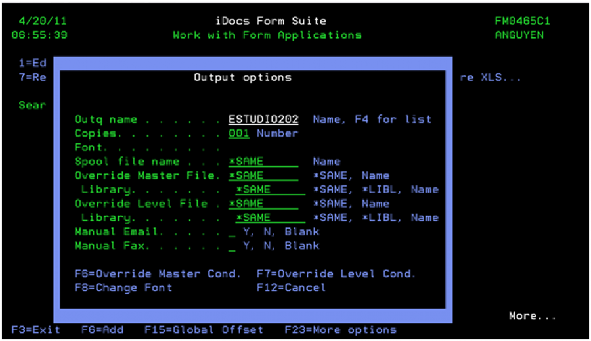Click F8=Change Font function key
The width and height of the screenshot is (591, 341).
(123, 288)
